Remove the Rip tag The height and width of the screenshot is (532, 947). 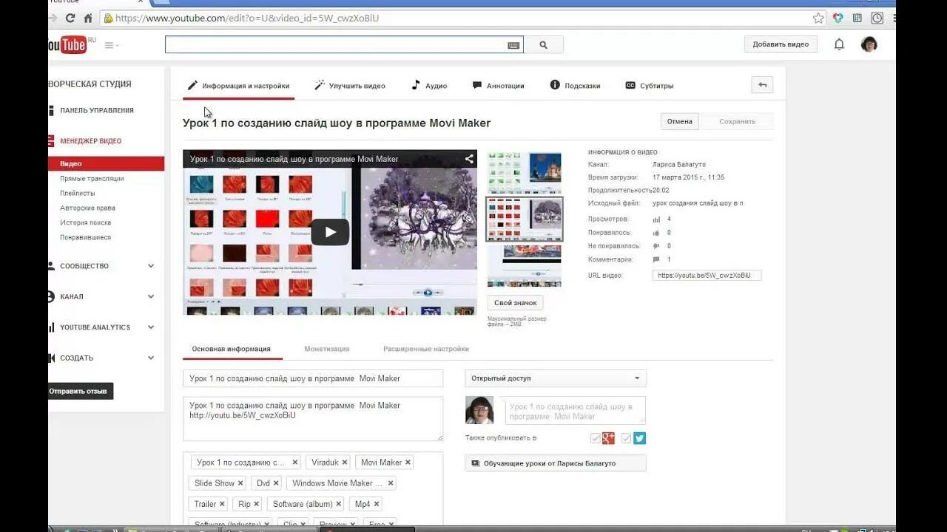257,504
